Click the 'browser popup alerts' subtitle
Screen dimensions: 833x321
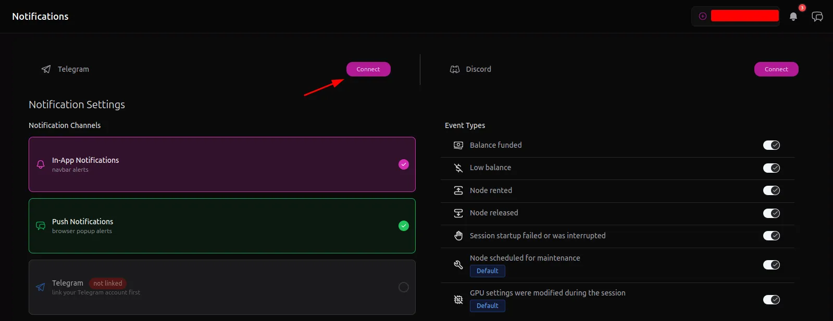point(82,231)
